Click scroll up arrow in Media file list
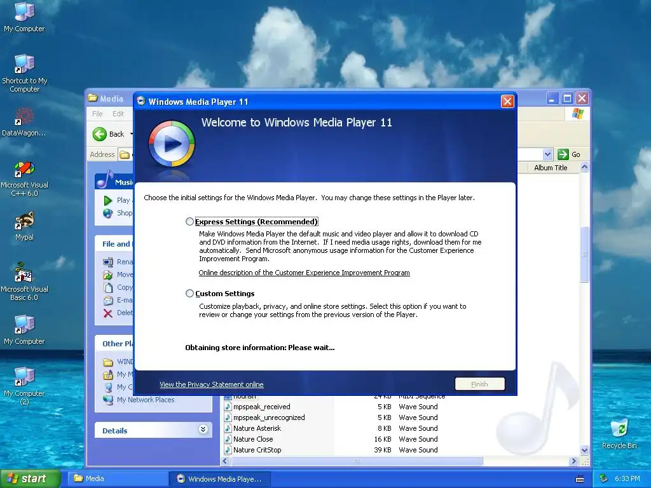The height and width of the screenshot is (488, 651). [x=584, y=167]
